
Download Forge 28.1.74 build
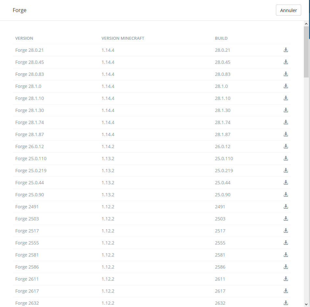[x=286, y=122]
